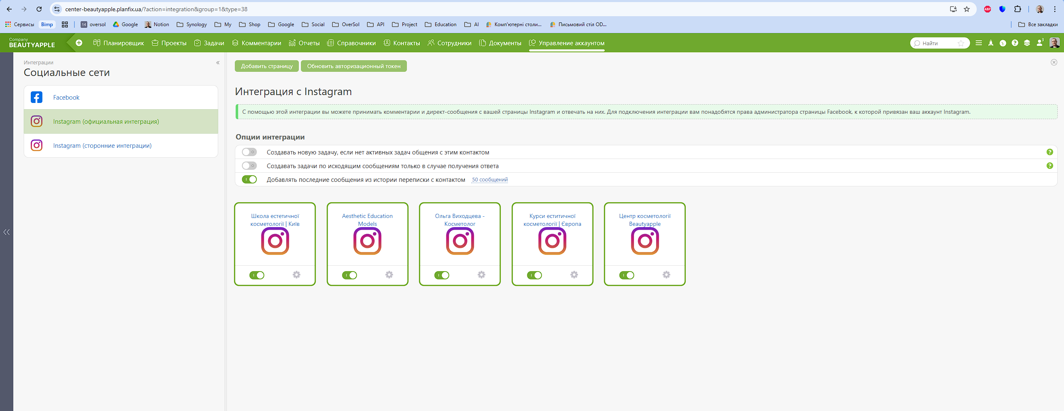Click help icon for 'Создавать новую задачу' option
This screenshot has height=411, width=1064.
coord(1050,152)
